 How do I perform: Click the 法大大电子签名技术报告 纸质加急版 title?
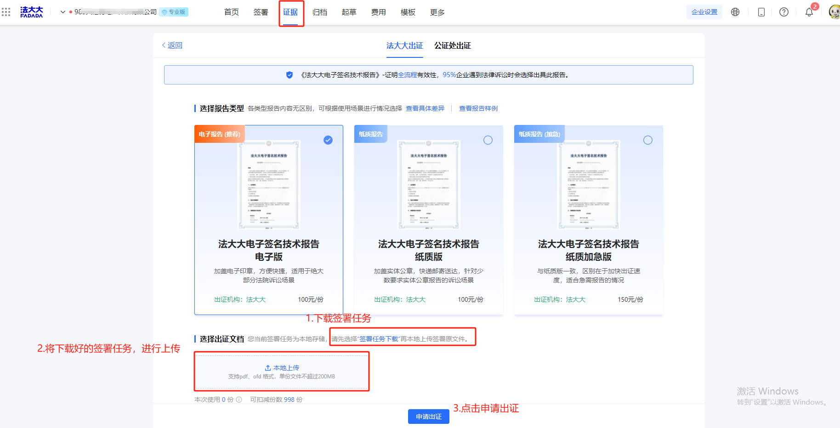[x=589, y=250]
